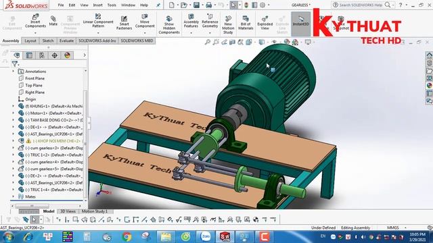Open the Edit menu
Viewport: 433px width, 243px height.
72,5
